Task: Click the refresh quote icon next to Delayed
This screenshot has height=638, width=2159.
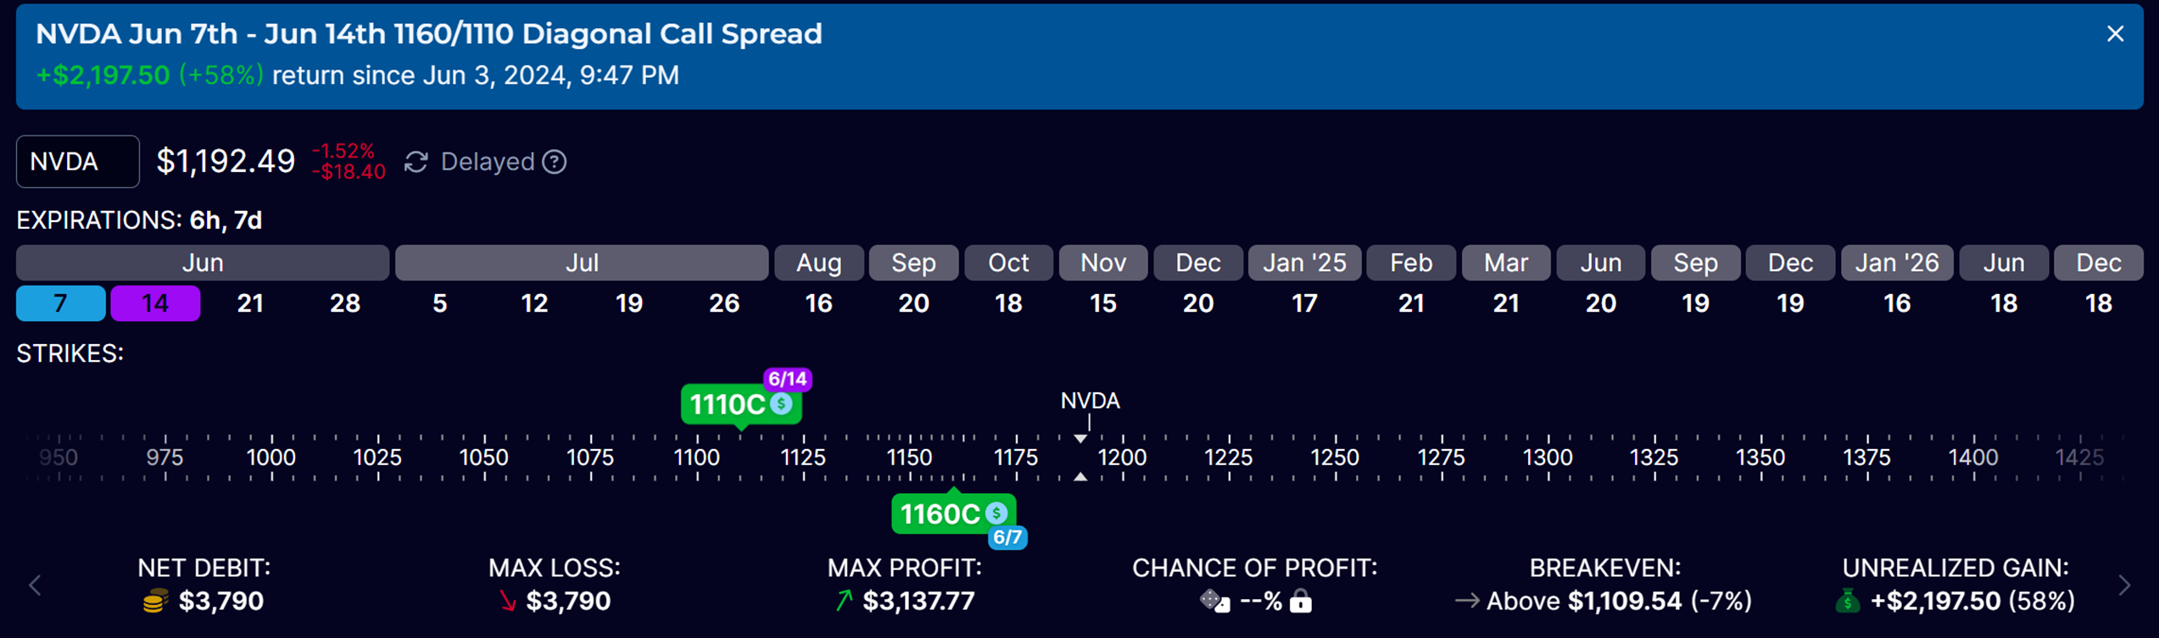Action: 416,162
